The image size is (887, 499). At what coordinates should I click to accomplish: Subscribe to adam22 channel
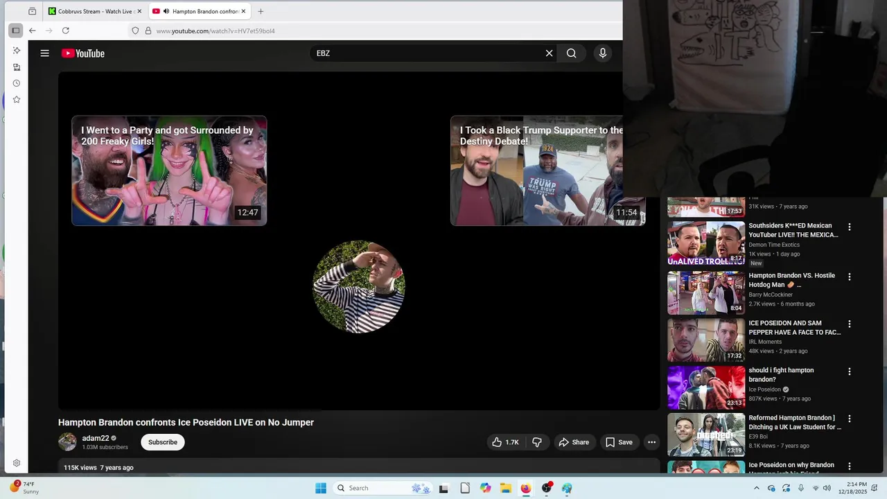pyautogui.click(x=163, y=442)
